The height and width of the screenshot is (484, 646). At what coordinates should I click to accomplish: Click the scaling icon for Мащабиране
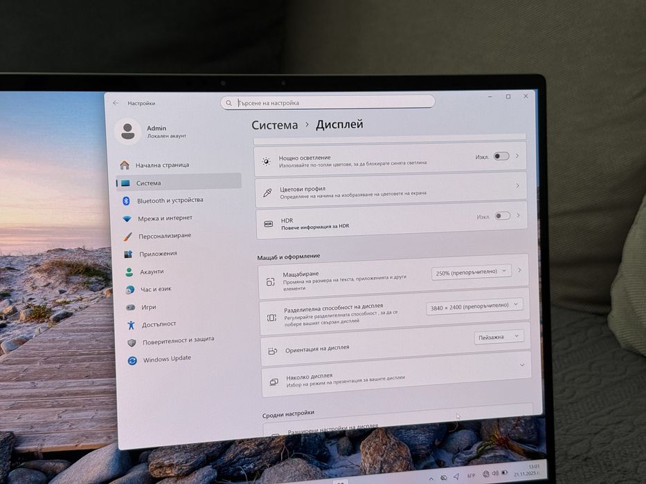[x=270, y=281]
